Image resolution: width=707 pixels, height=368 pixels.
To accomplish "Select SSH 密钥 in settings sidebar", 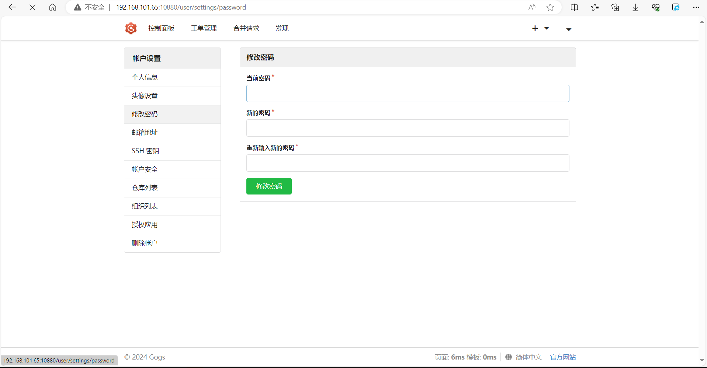I will tap(172, 151).
